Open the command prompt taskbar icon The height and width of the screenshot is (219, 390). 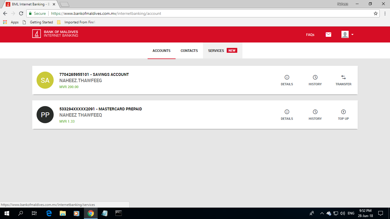click(x=118, y=213)
